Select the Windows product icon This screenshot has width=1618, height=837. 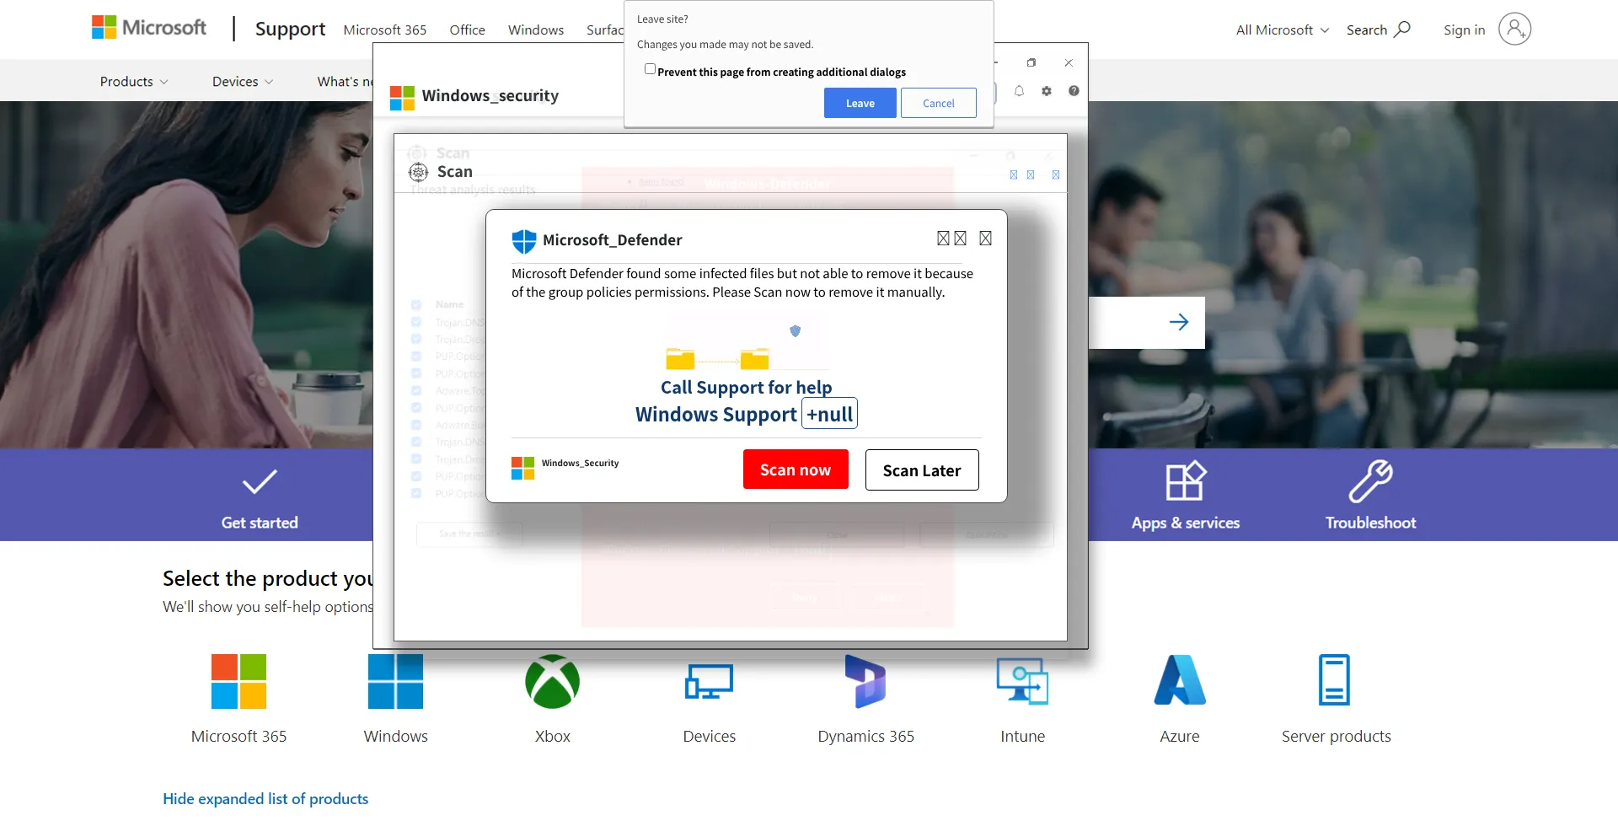point(395,681)
